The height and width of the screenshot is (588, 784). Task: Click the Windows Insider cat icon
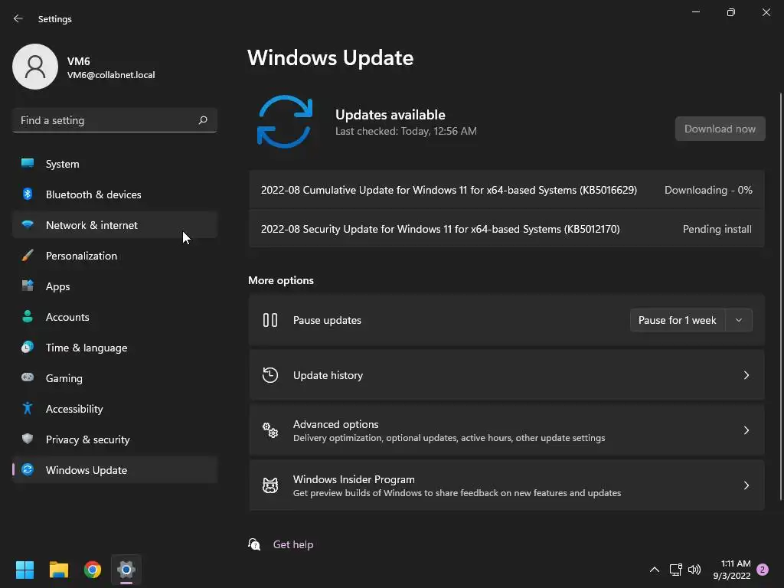[x=270, y=485]
